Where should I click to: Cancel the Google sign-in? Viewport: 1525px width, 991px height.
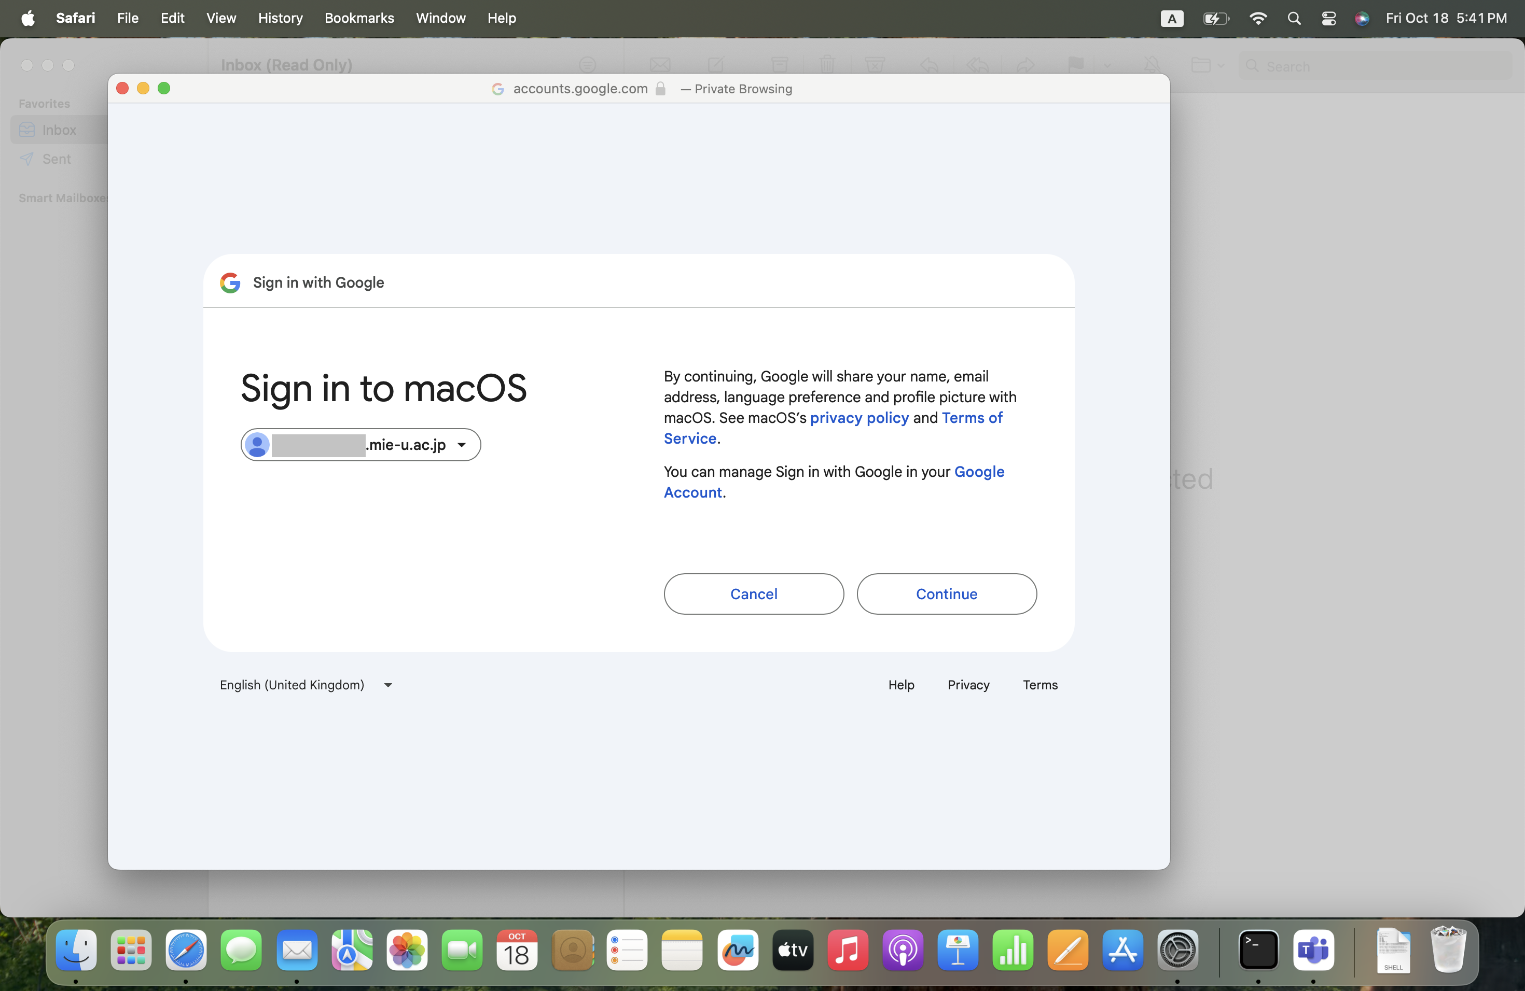(754, 593)
